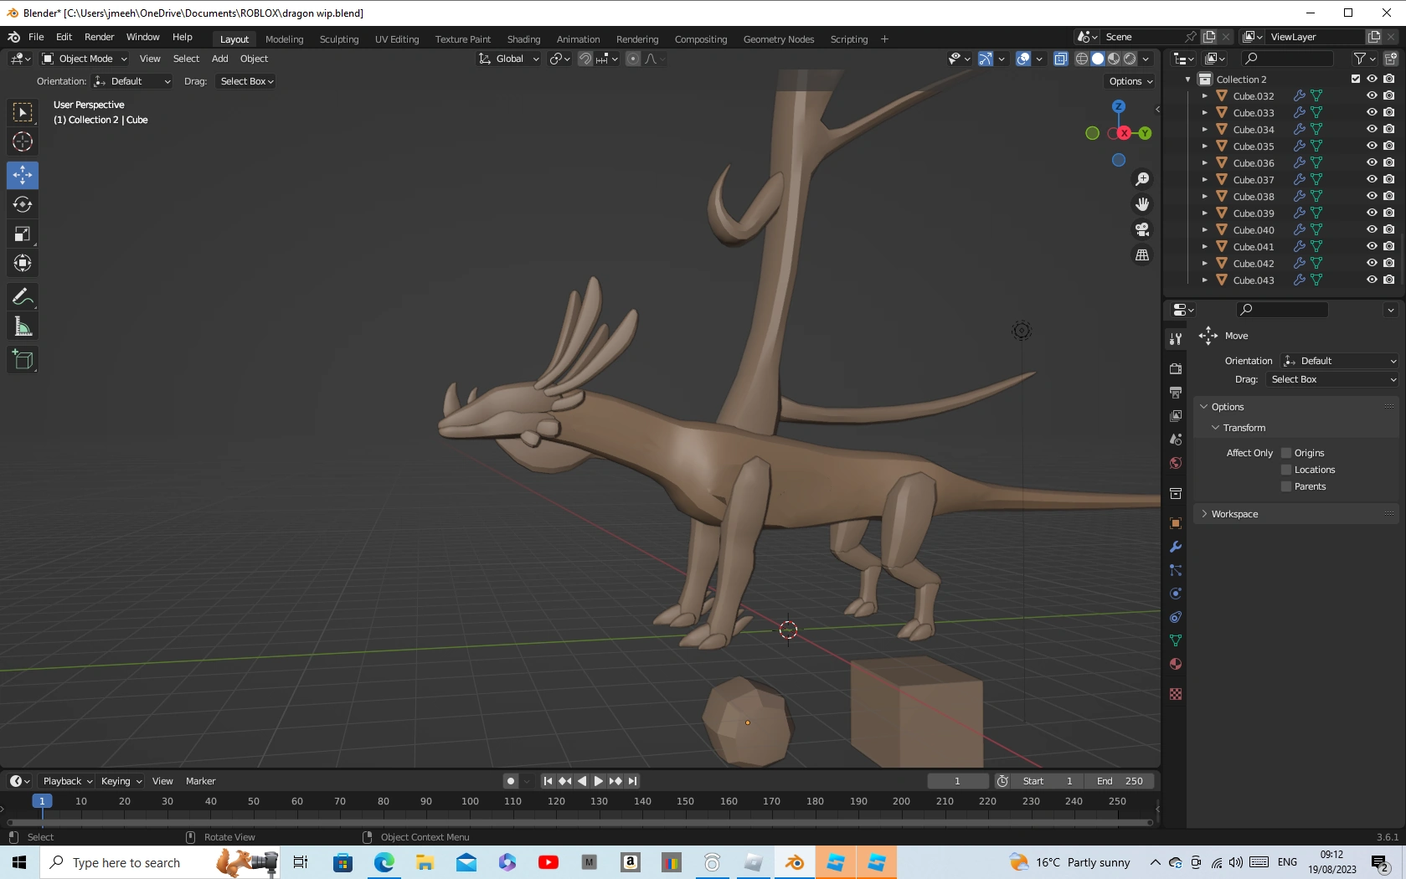Switch to orthographic/perspective grid view icon

coord(1142,254)
